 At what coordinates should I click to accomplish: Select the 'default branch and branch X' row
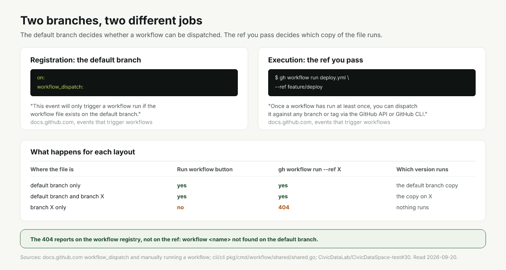pos(253,197)
